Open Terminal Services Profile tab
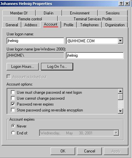Image resolution: width=132 pixels, height=158 pixels. (93, 19)
